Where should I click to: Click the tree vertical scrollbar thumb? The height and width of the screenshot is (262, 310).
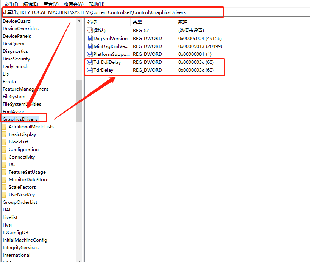coord(79,101)
